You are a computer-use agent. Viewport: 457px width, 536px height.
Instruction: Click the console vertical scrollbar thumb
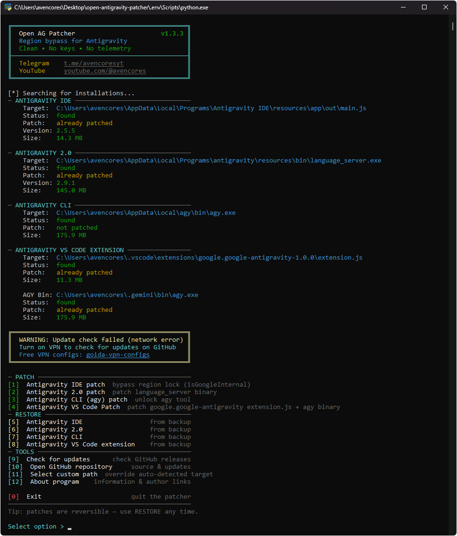point(452,26)
